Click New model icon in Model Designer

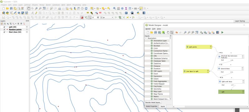point(148,33)
